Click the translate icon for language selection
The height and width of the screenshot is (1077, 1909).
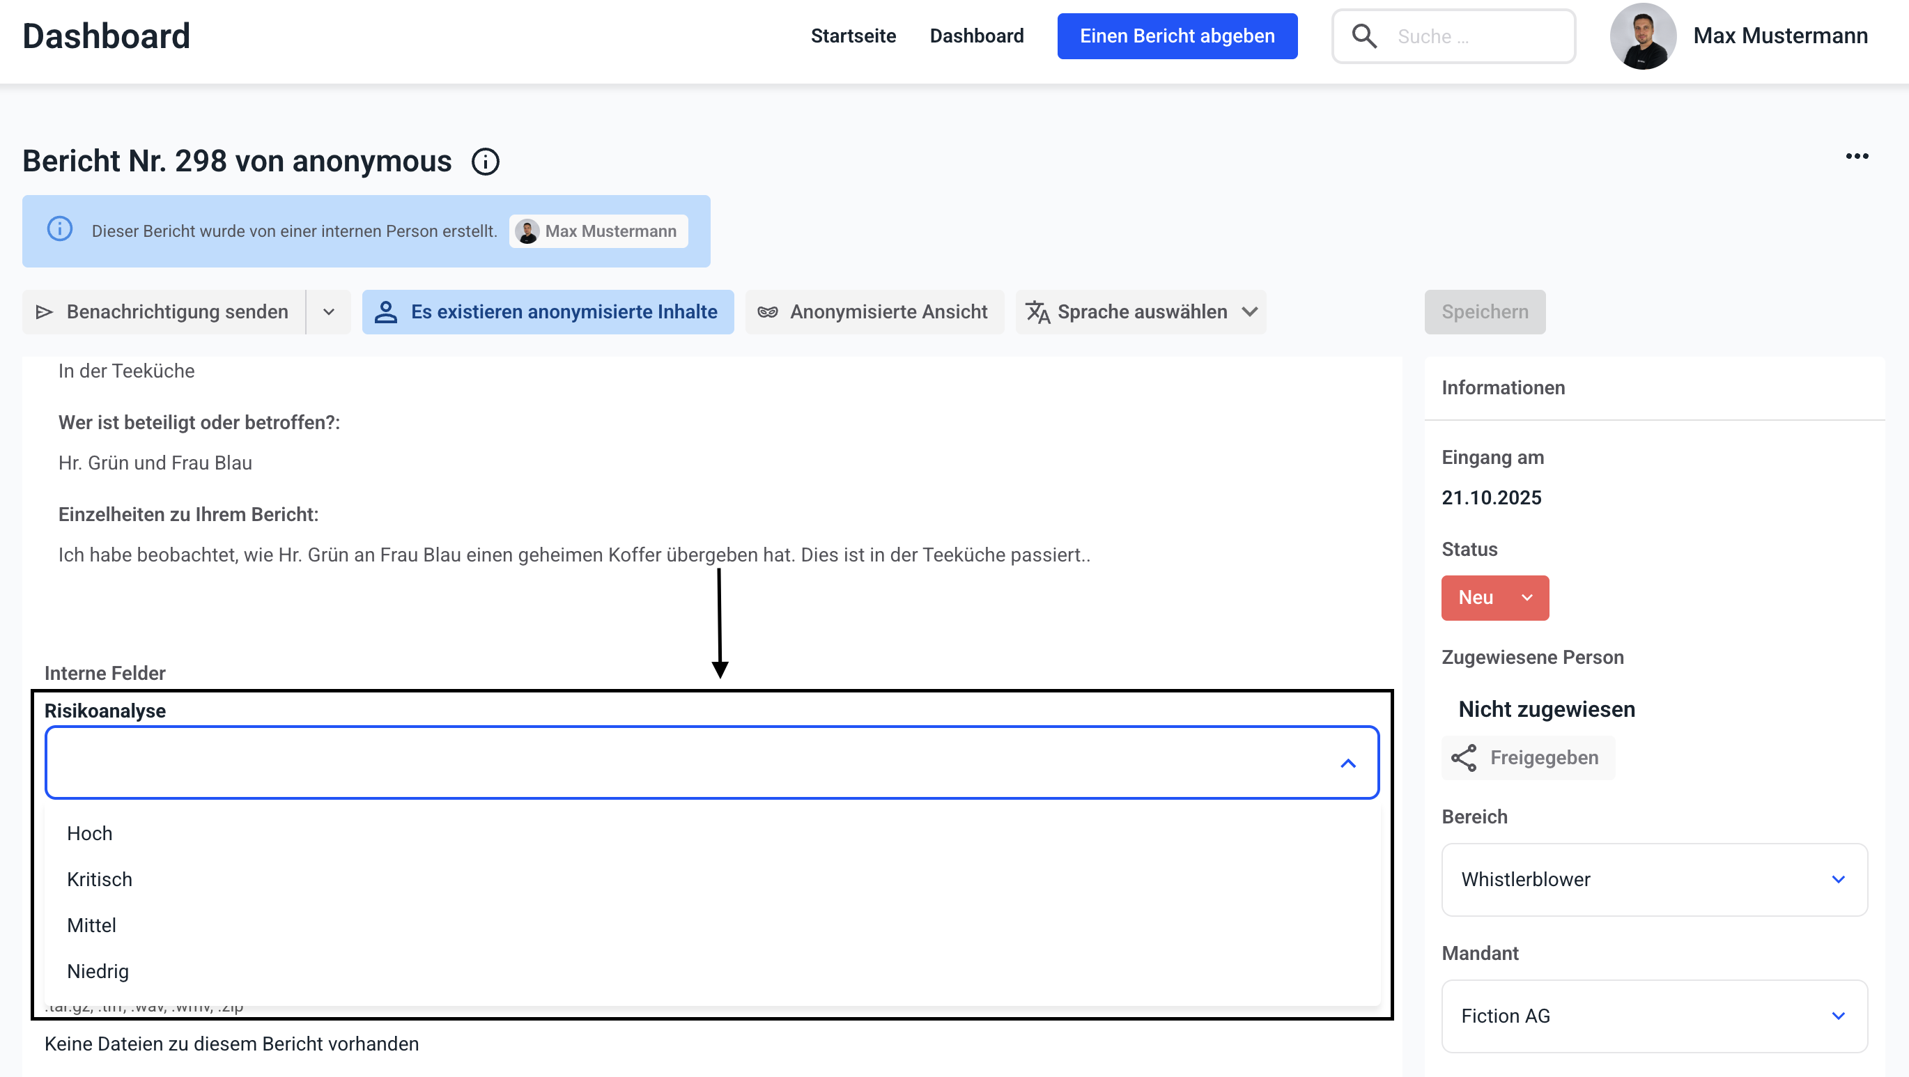(x=1037, y=312)
